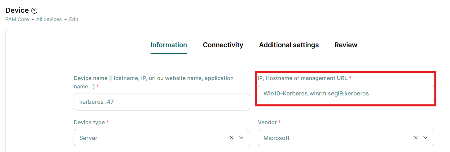
Task: Clear the Vendor selection with X
Action: point(416,138)
